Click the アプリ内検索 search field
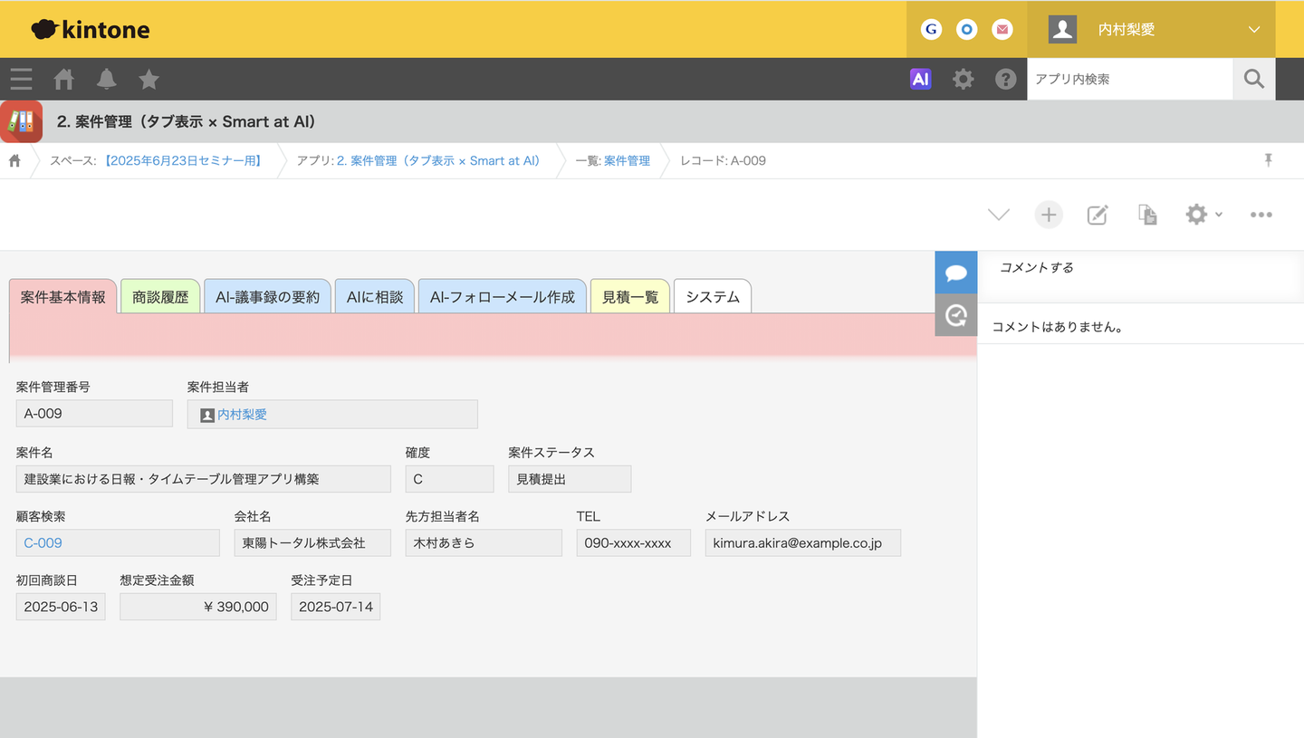1304x738 pixels. point(1129,80)
